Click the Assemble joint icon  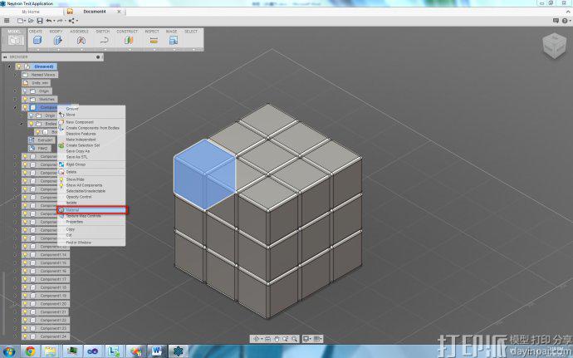(81, 40)
